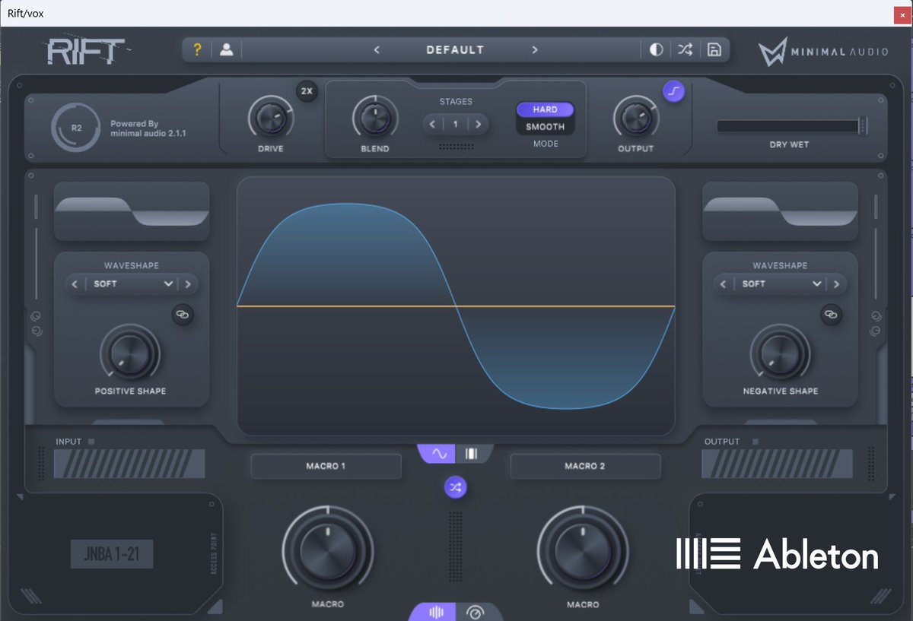Toggle the 2X oversampling button
Image resolution: width=913 pixels, height=621 pixels.
307,91
